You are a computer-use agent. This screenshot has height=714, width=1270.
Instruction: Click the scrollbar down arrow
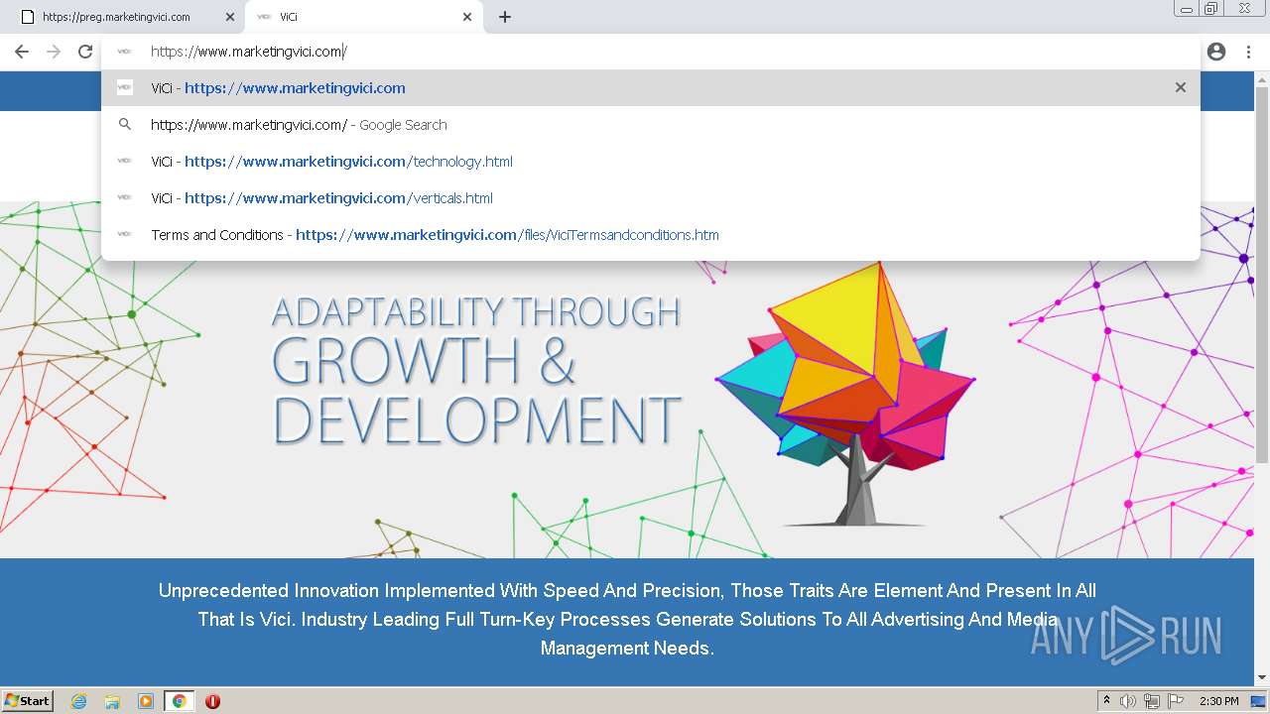pos(1262,677)
